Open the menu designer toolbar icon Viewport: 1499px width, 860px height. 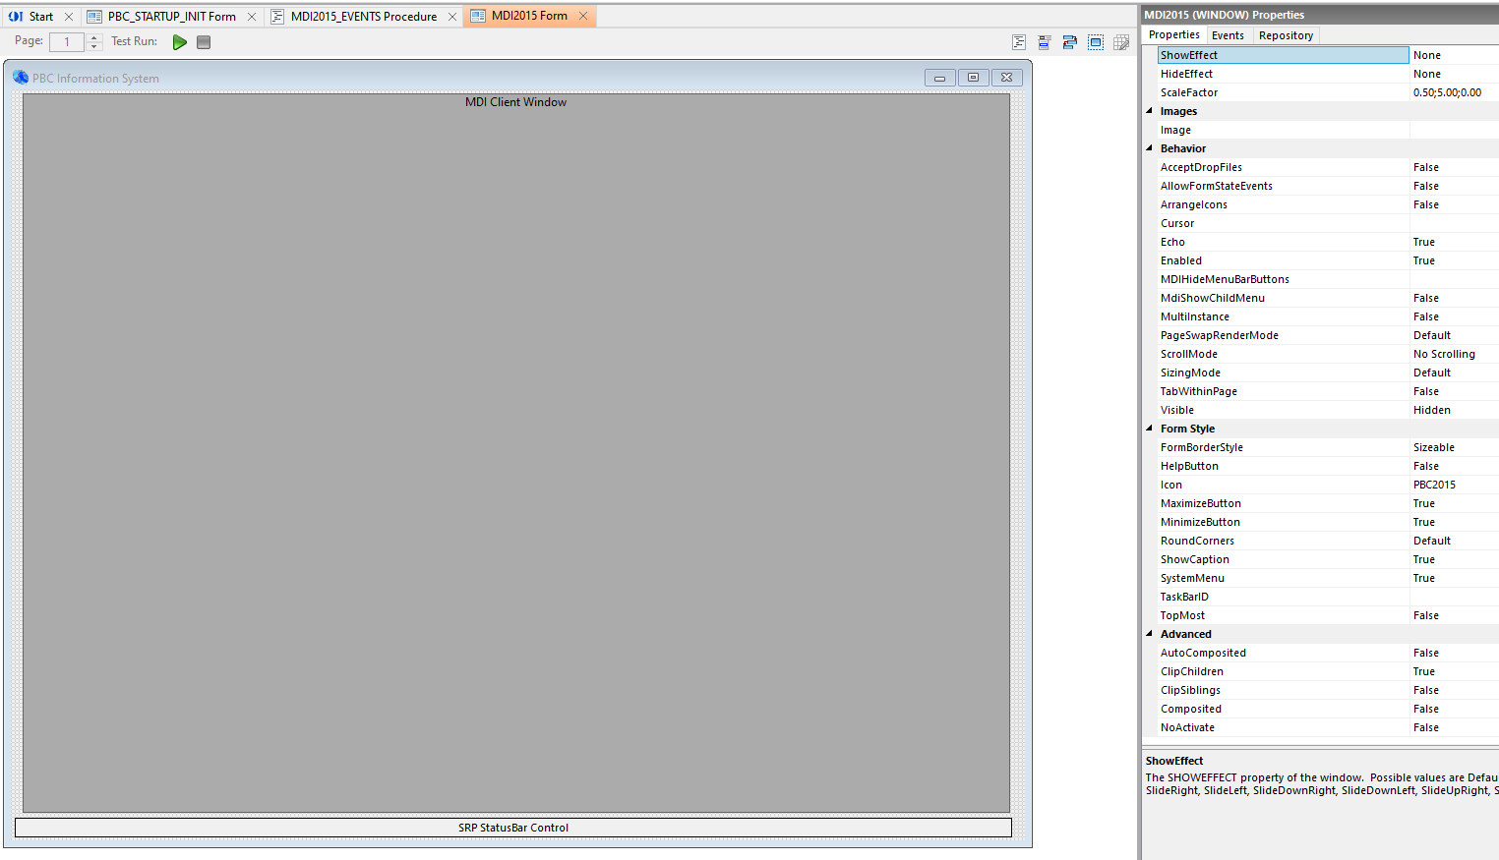(1045, 42)
